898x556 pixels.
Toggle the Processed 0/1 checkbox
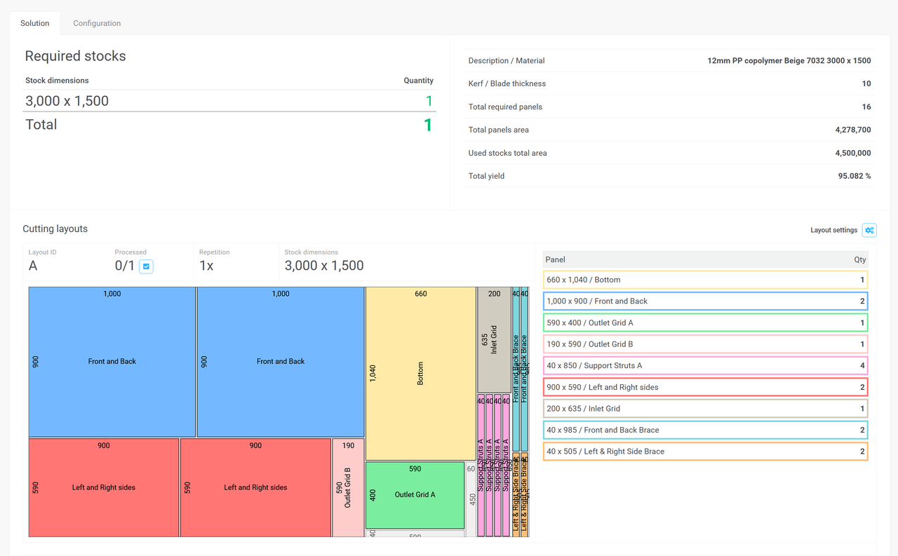coord(146,266)
